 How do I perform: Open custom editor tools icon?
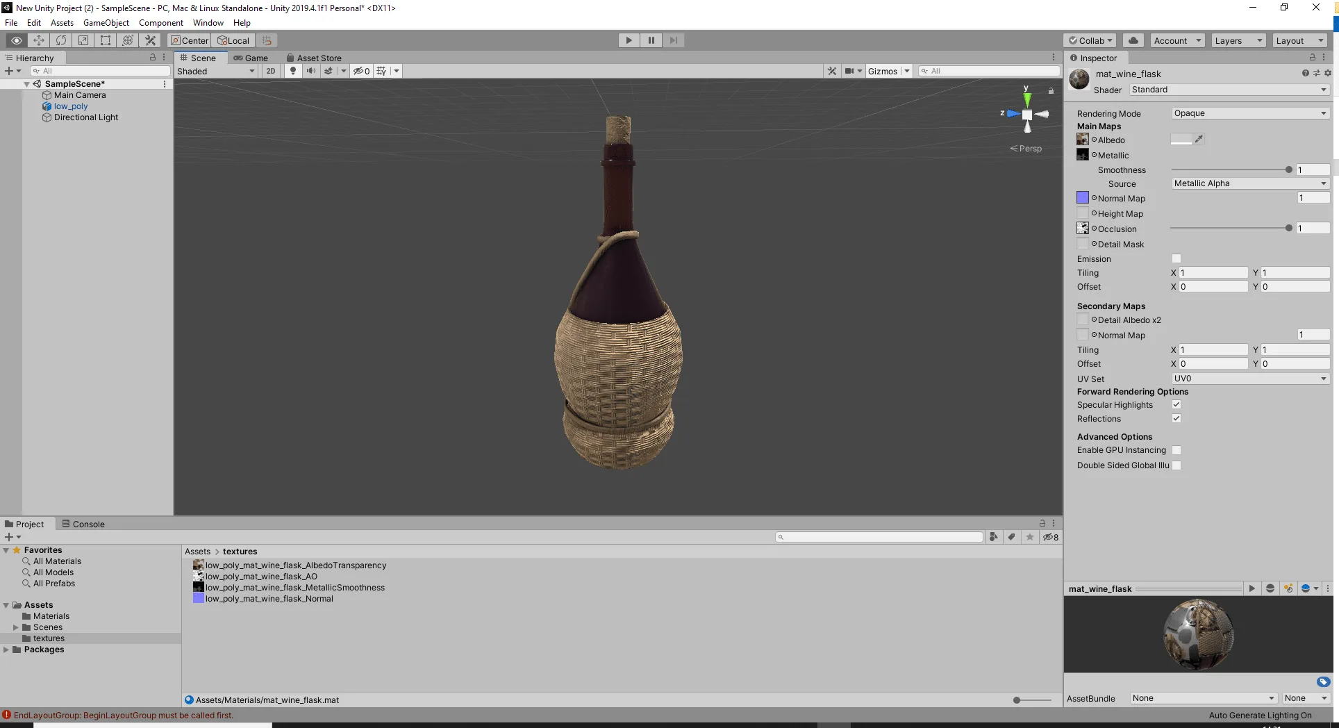(150, 40)
